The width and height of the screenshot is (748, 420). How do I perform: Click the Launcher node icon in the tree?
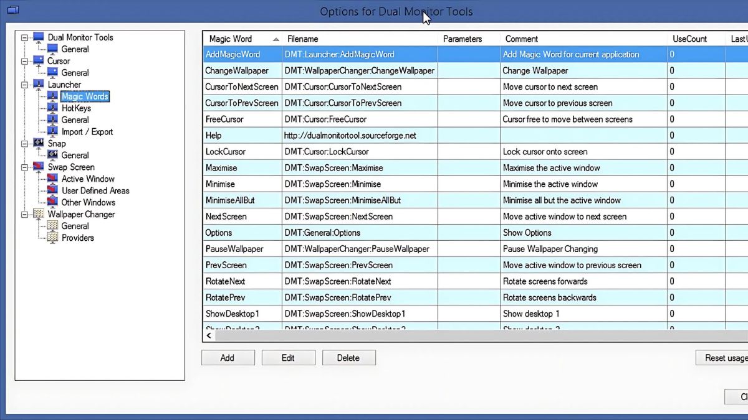coord(39,85)
